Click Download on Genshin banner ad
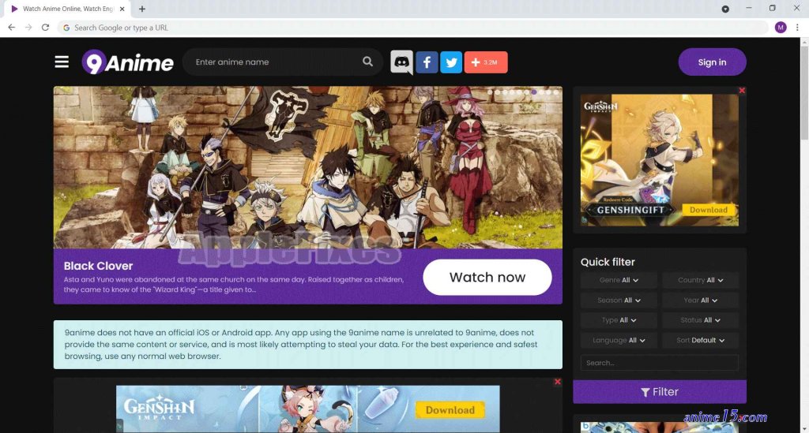 (x=450, y=410)
